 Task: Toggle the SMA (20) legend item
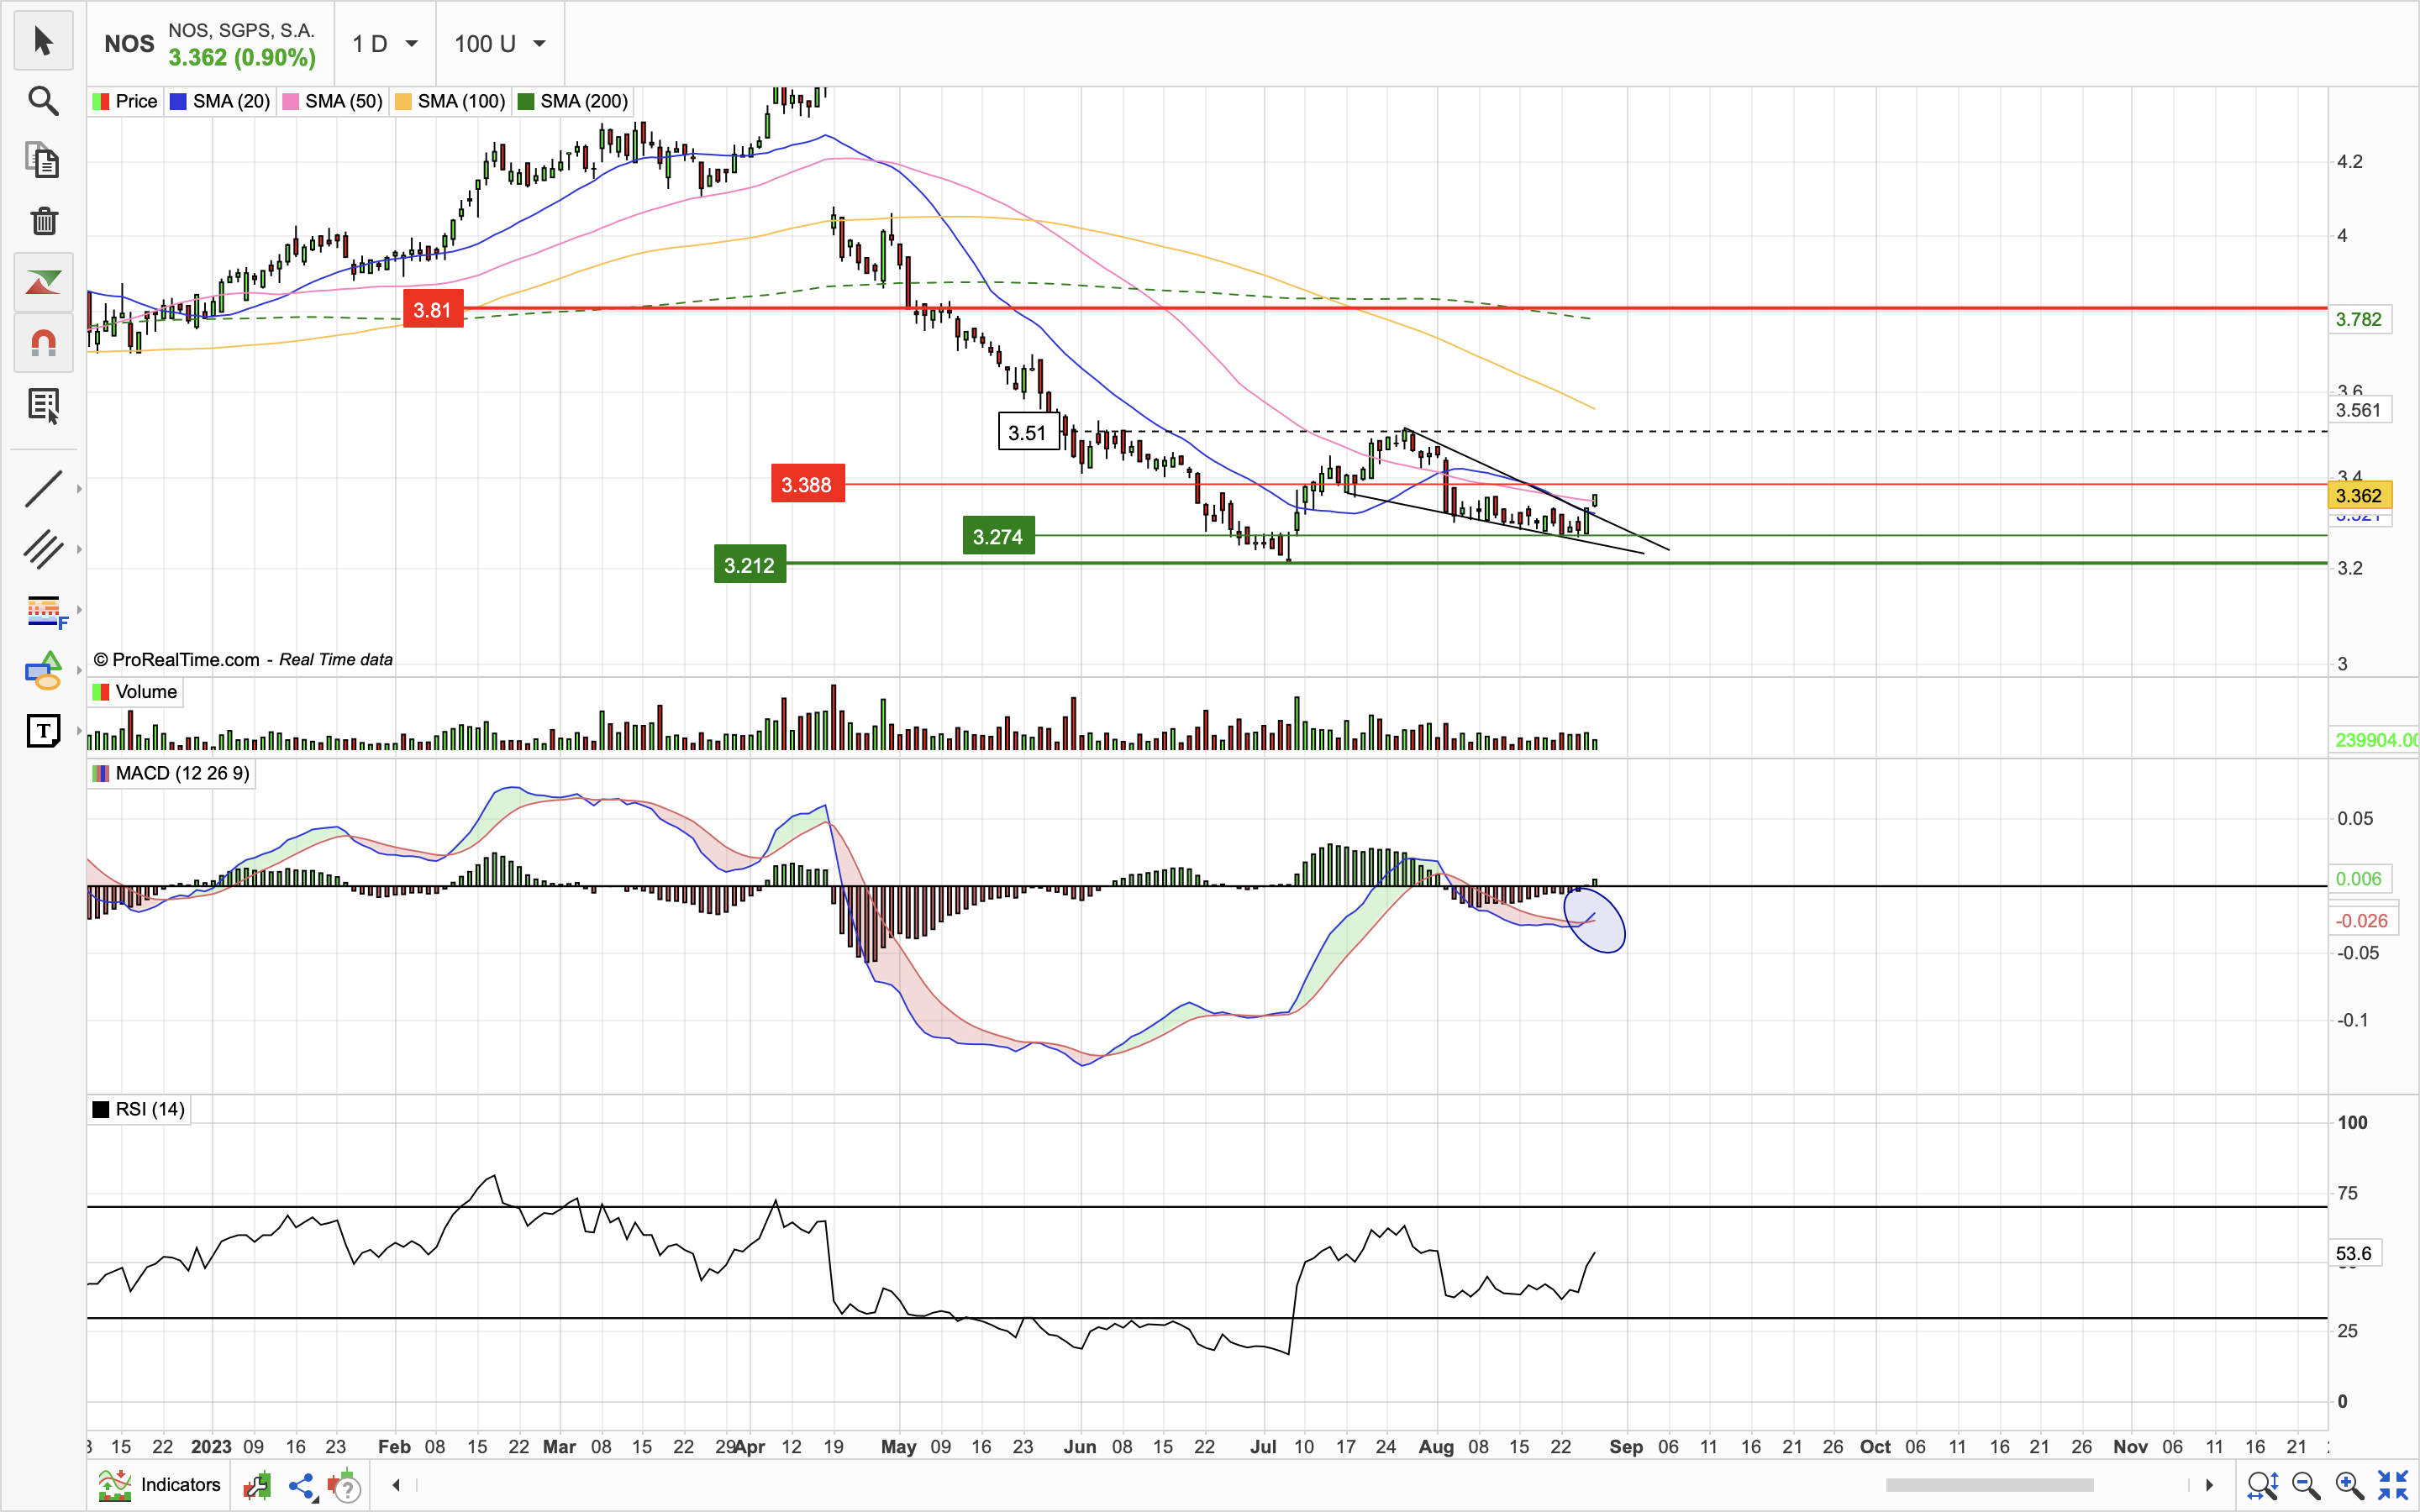tap(220, 101)
